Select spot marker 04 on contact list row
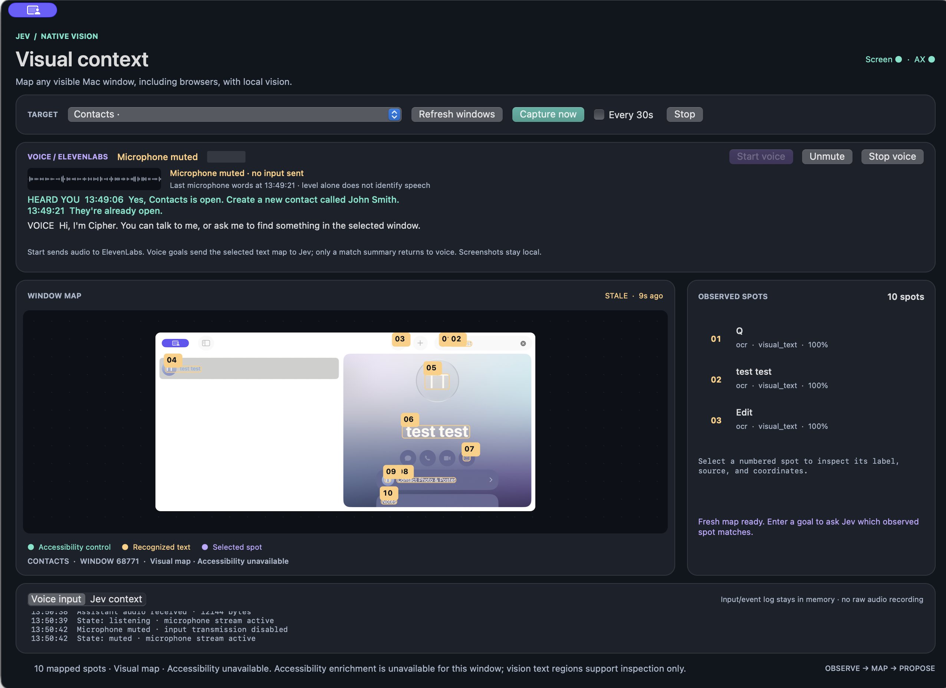The image size is (946, 688). 172,360
